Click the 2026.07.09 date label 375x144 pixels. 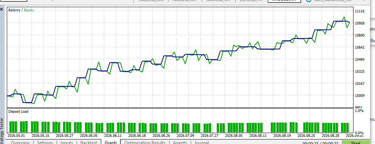click(x=185, y=135)
